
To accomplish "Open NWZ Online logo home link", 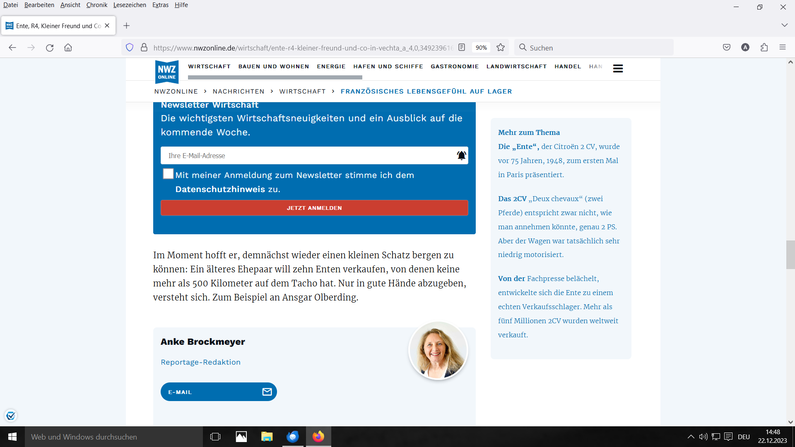I will click(167, 72).
